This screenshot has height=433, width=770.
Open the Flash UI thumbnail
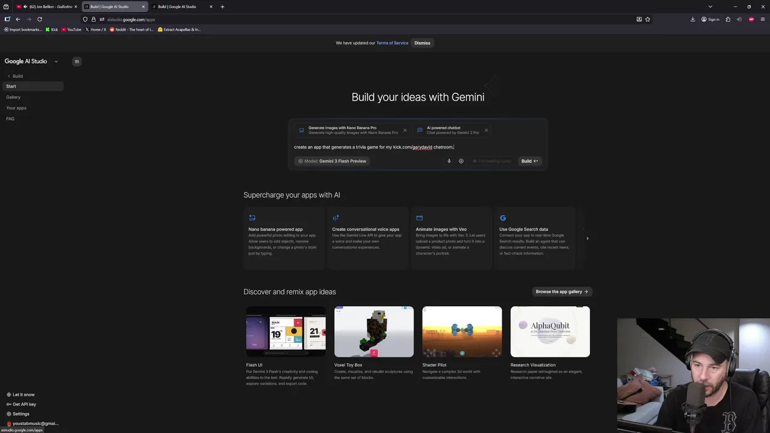click(286, 332)
